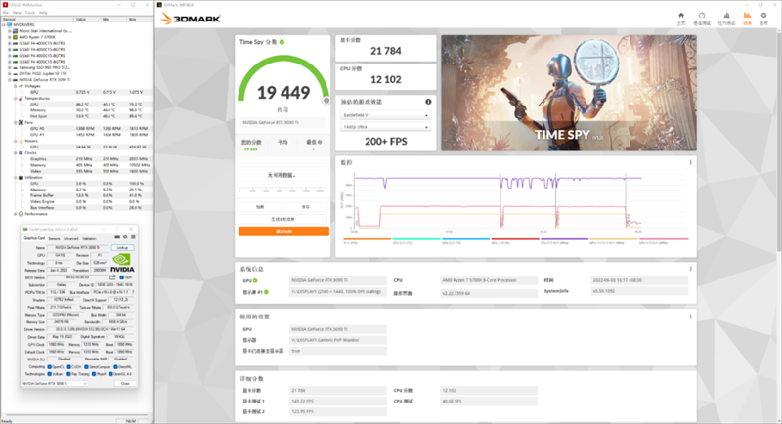Toggle the DirectCompute checkbox in GPU-Z
The image size is (782, 424).
86,367
